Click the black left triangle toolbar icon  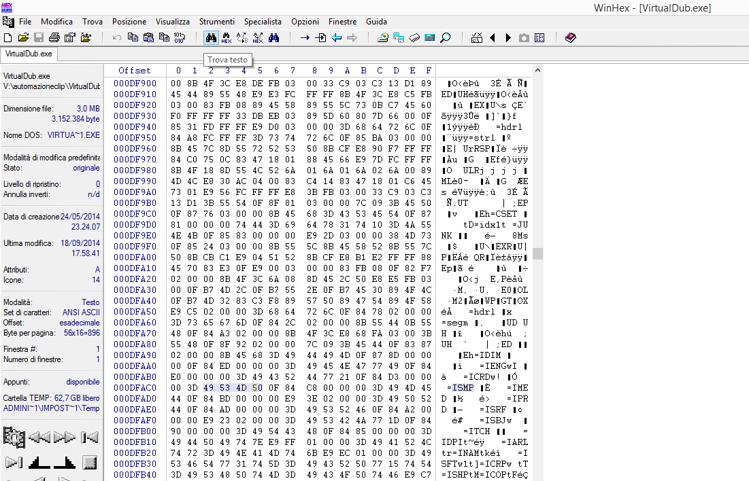tap(493, 37)
